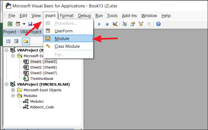This screenshot has height=130, width=208.
Task: Open the Insert object dropdown arrow in toolbar
Action: (x=24, y=24)
